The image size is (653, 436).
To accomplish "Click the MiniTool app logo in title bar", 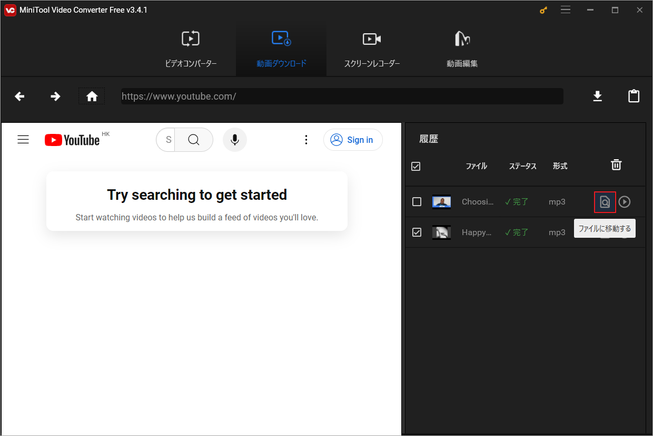I will click(10, 10).
